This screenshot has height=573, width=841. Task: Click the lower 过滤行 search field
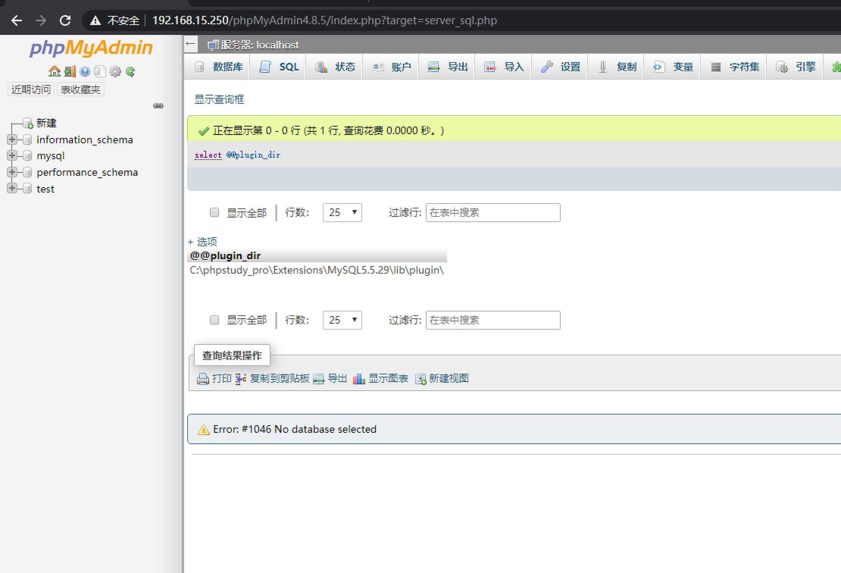point(493,320)
